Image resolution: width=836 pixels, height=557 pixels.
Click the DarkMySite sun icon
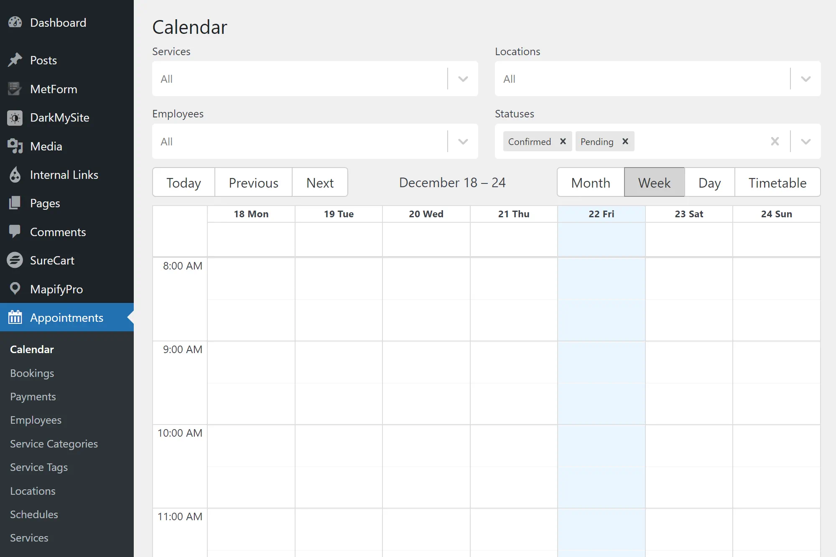(x=15, y=118)
